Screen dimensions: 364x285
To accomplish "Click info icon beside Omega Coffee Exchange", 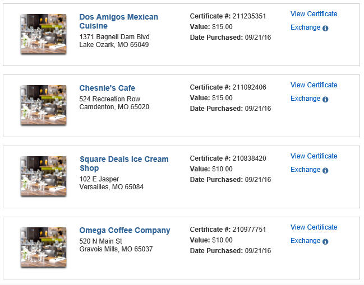I will coord(325,241).
